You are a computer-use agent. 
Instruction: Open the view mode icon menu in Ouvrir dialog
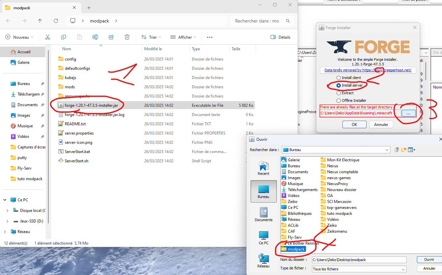click(x=412, y=150)
